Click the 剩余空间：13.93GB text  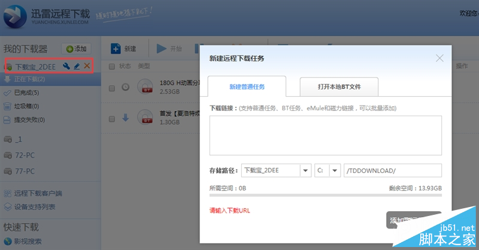(x=415, y=188)
